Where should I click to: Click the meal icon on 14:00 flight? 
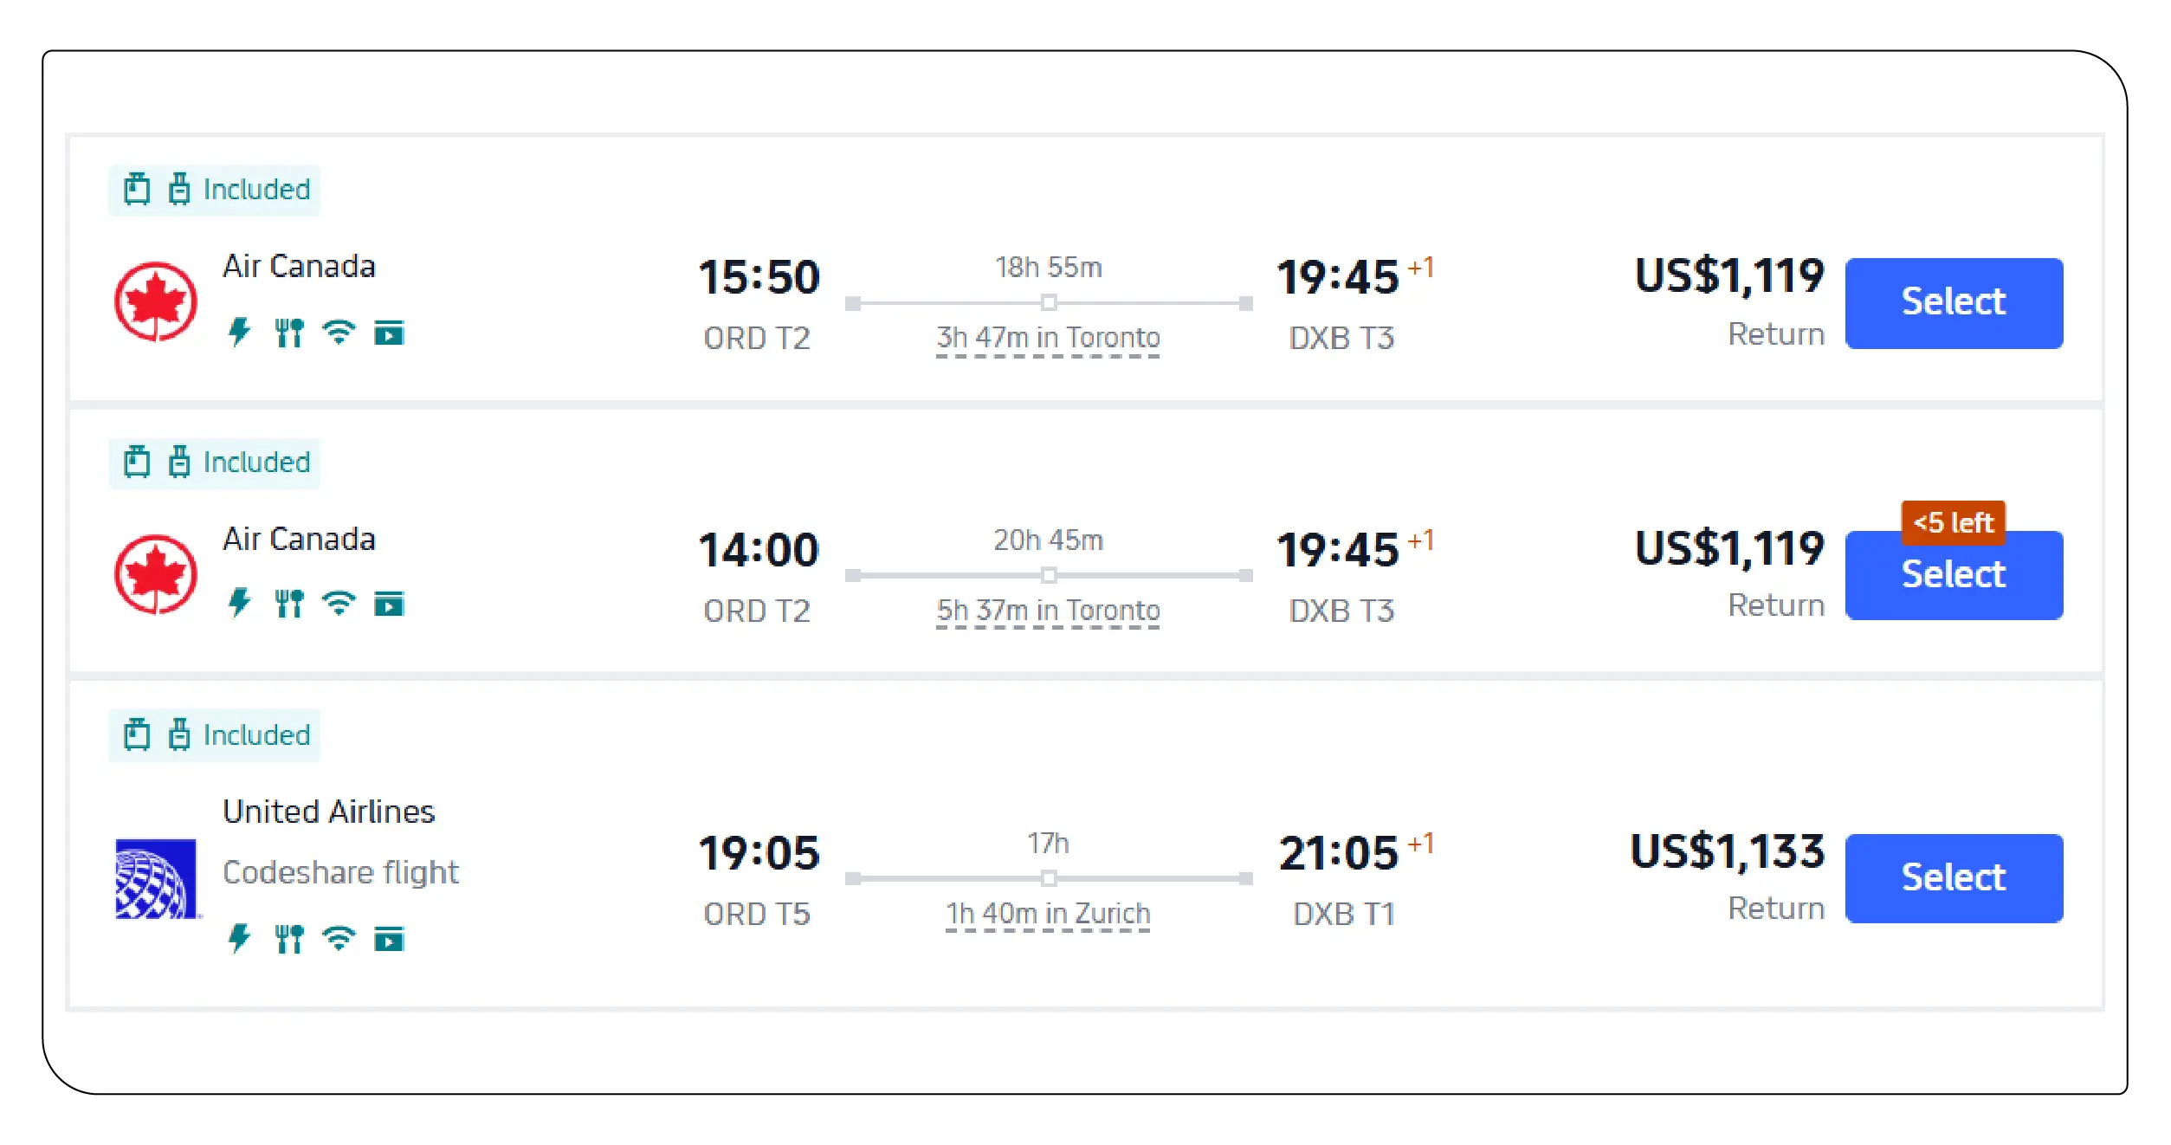(289, 603)
